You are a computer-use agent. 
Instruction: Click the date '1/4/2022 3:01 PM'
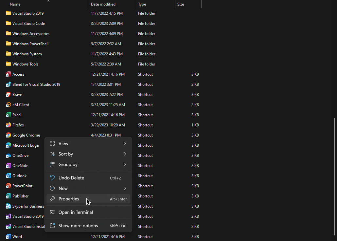[106, 84]
